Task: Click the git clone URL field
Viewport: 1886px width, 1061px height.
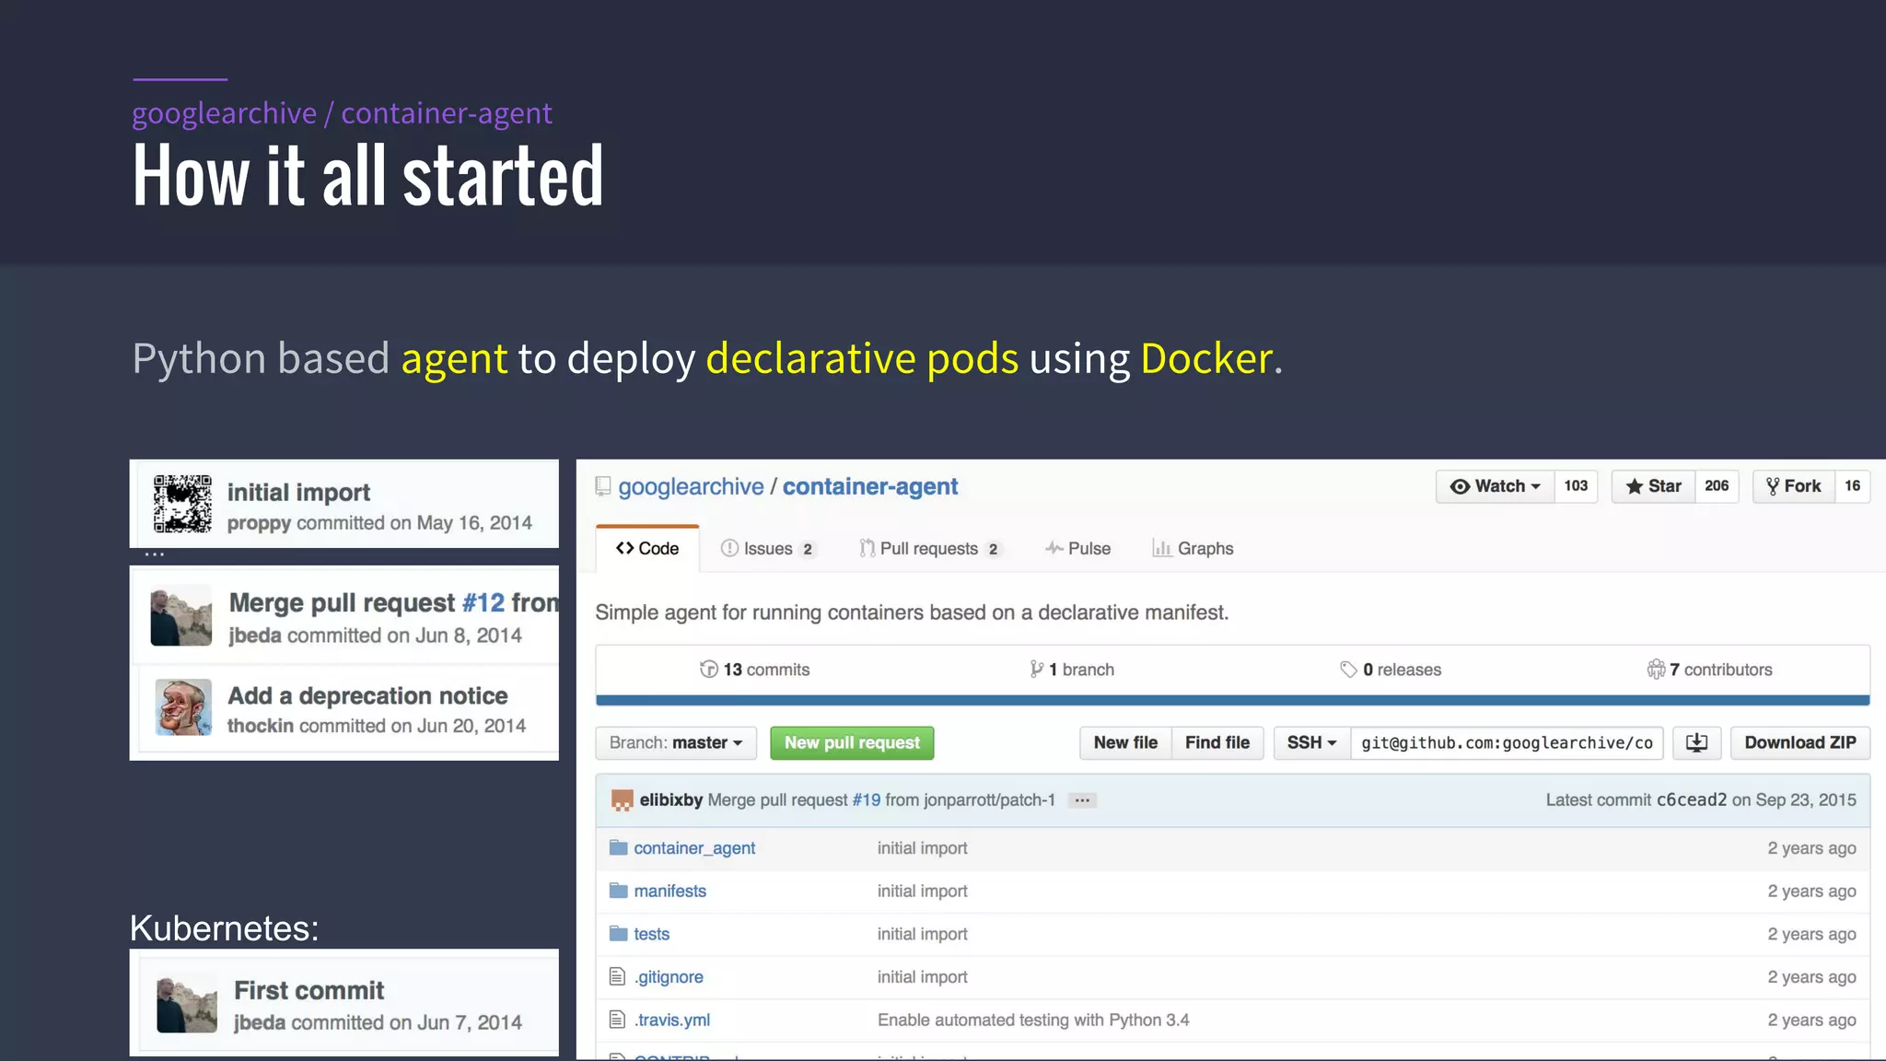Action: pyautogui.click(x=1507, y=743)
